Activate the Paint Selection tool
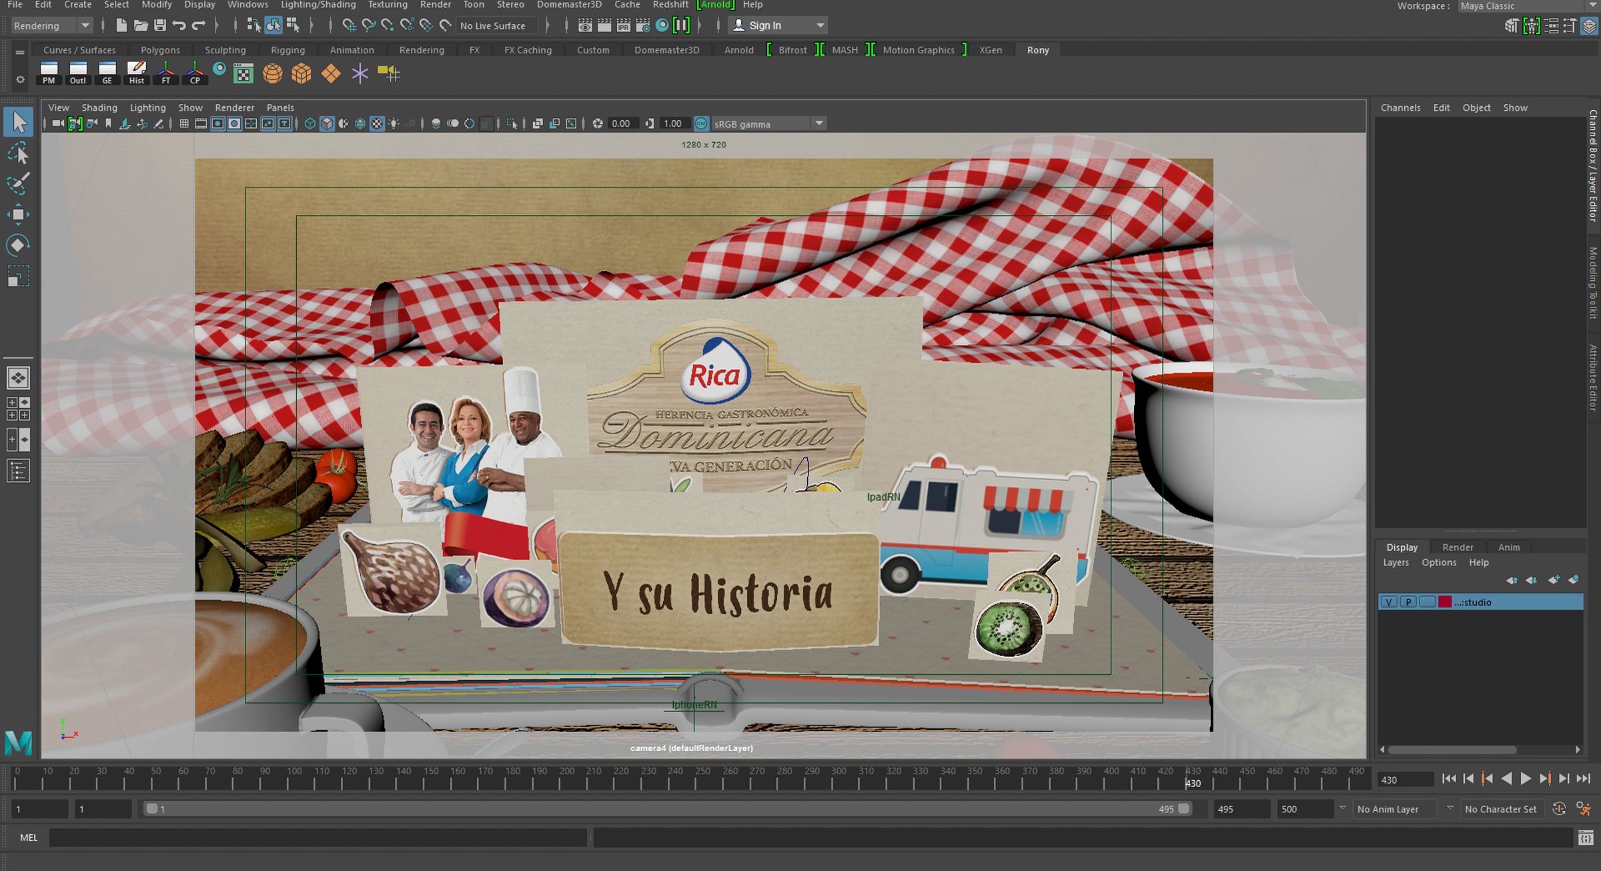The image size is (1601, 871). (x=18, y=184)
